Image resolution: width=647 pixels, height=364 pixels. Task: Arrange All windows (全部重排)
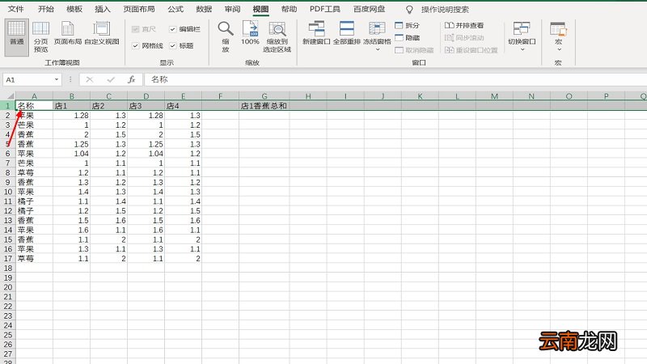tap(347, 33)
